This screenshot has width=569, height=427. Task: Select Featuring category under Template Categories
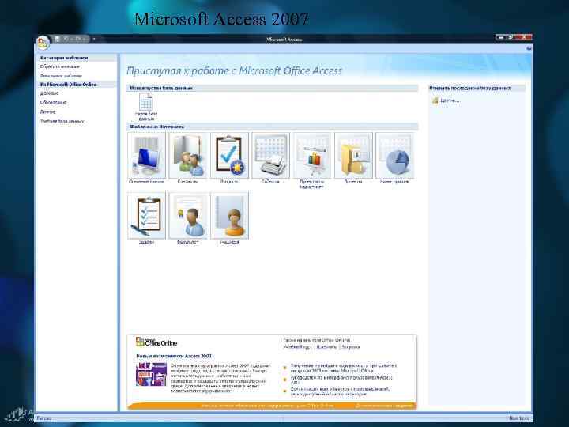60,66
